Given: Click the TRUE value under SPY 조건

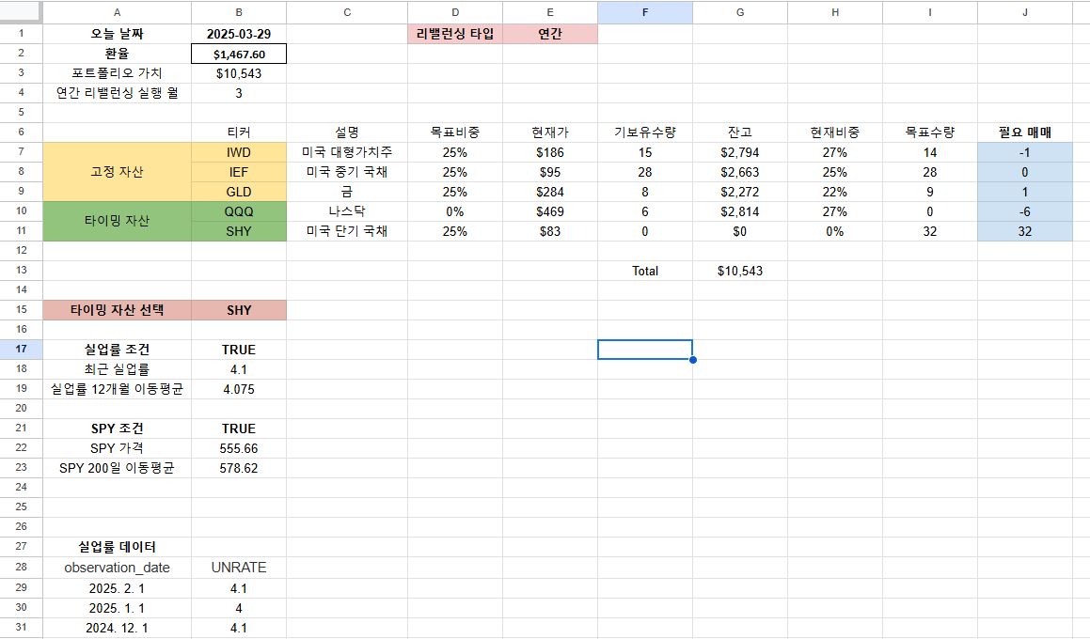Looking at the screenshot, I should coord(238,429).
